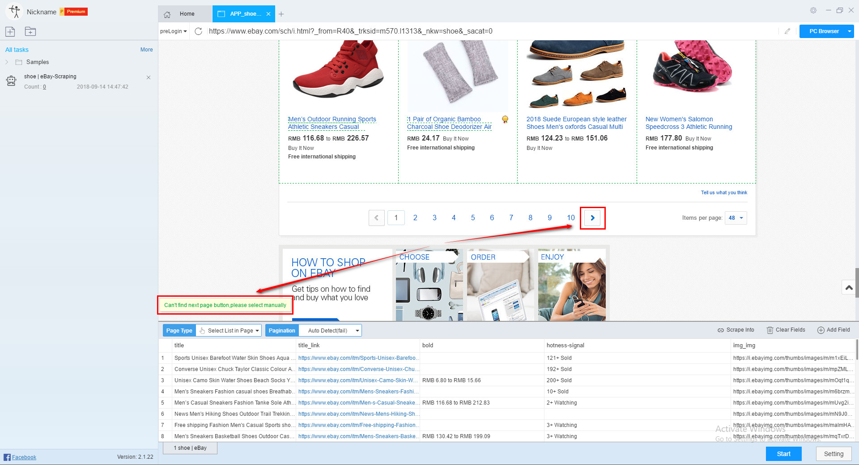Go to previous page with the left arrow
This screenshot has height=465, width=859.
377,218
